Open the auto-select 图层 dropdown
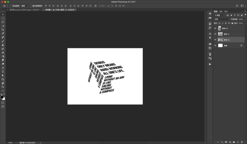 (25, 6)
